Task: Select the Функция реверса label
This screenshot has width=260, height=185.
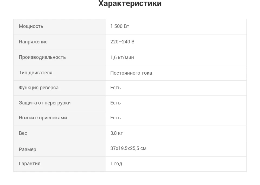Action: (39, 88)
